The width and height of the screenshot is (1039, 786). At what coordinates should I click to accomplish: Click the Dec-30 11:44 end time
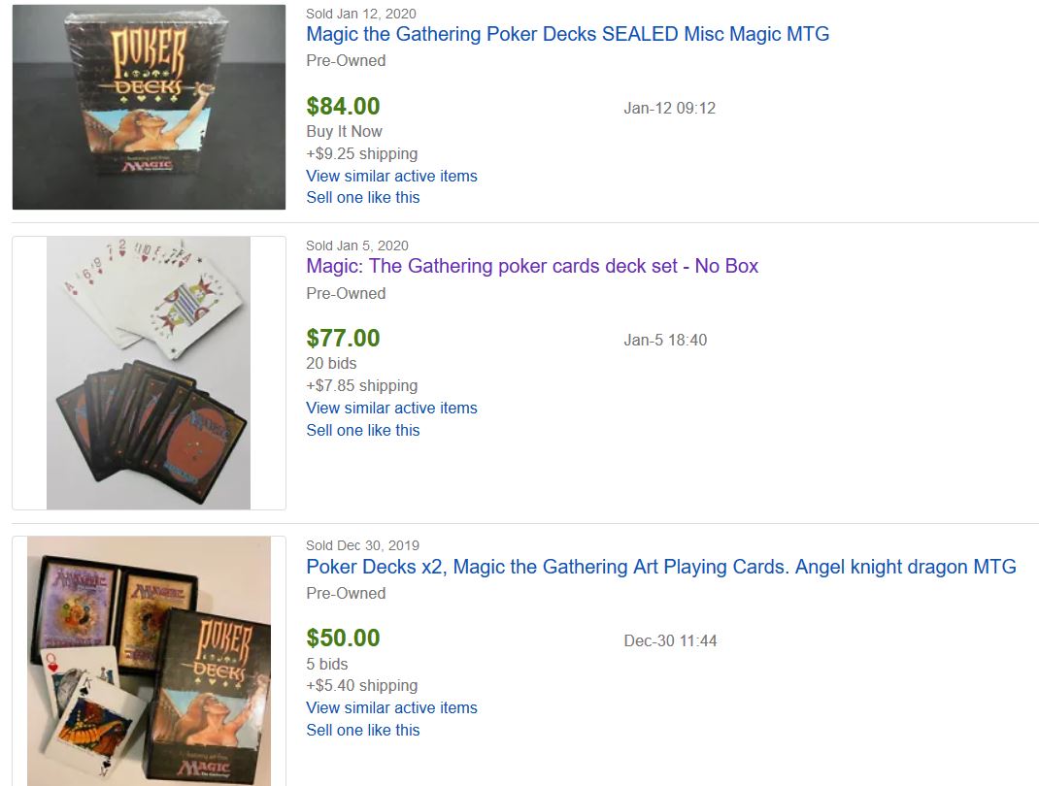click(670, 640)
